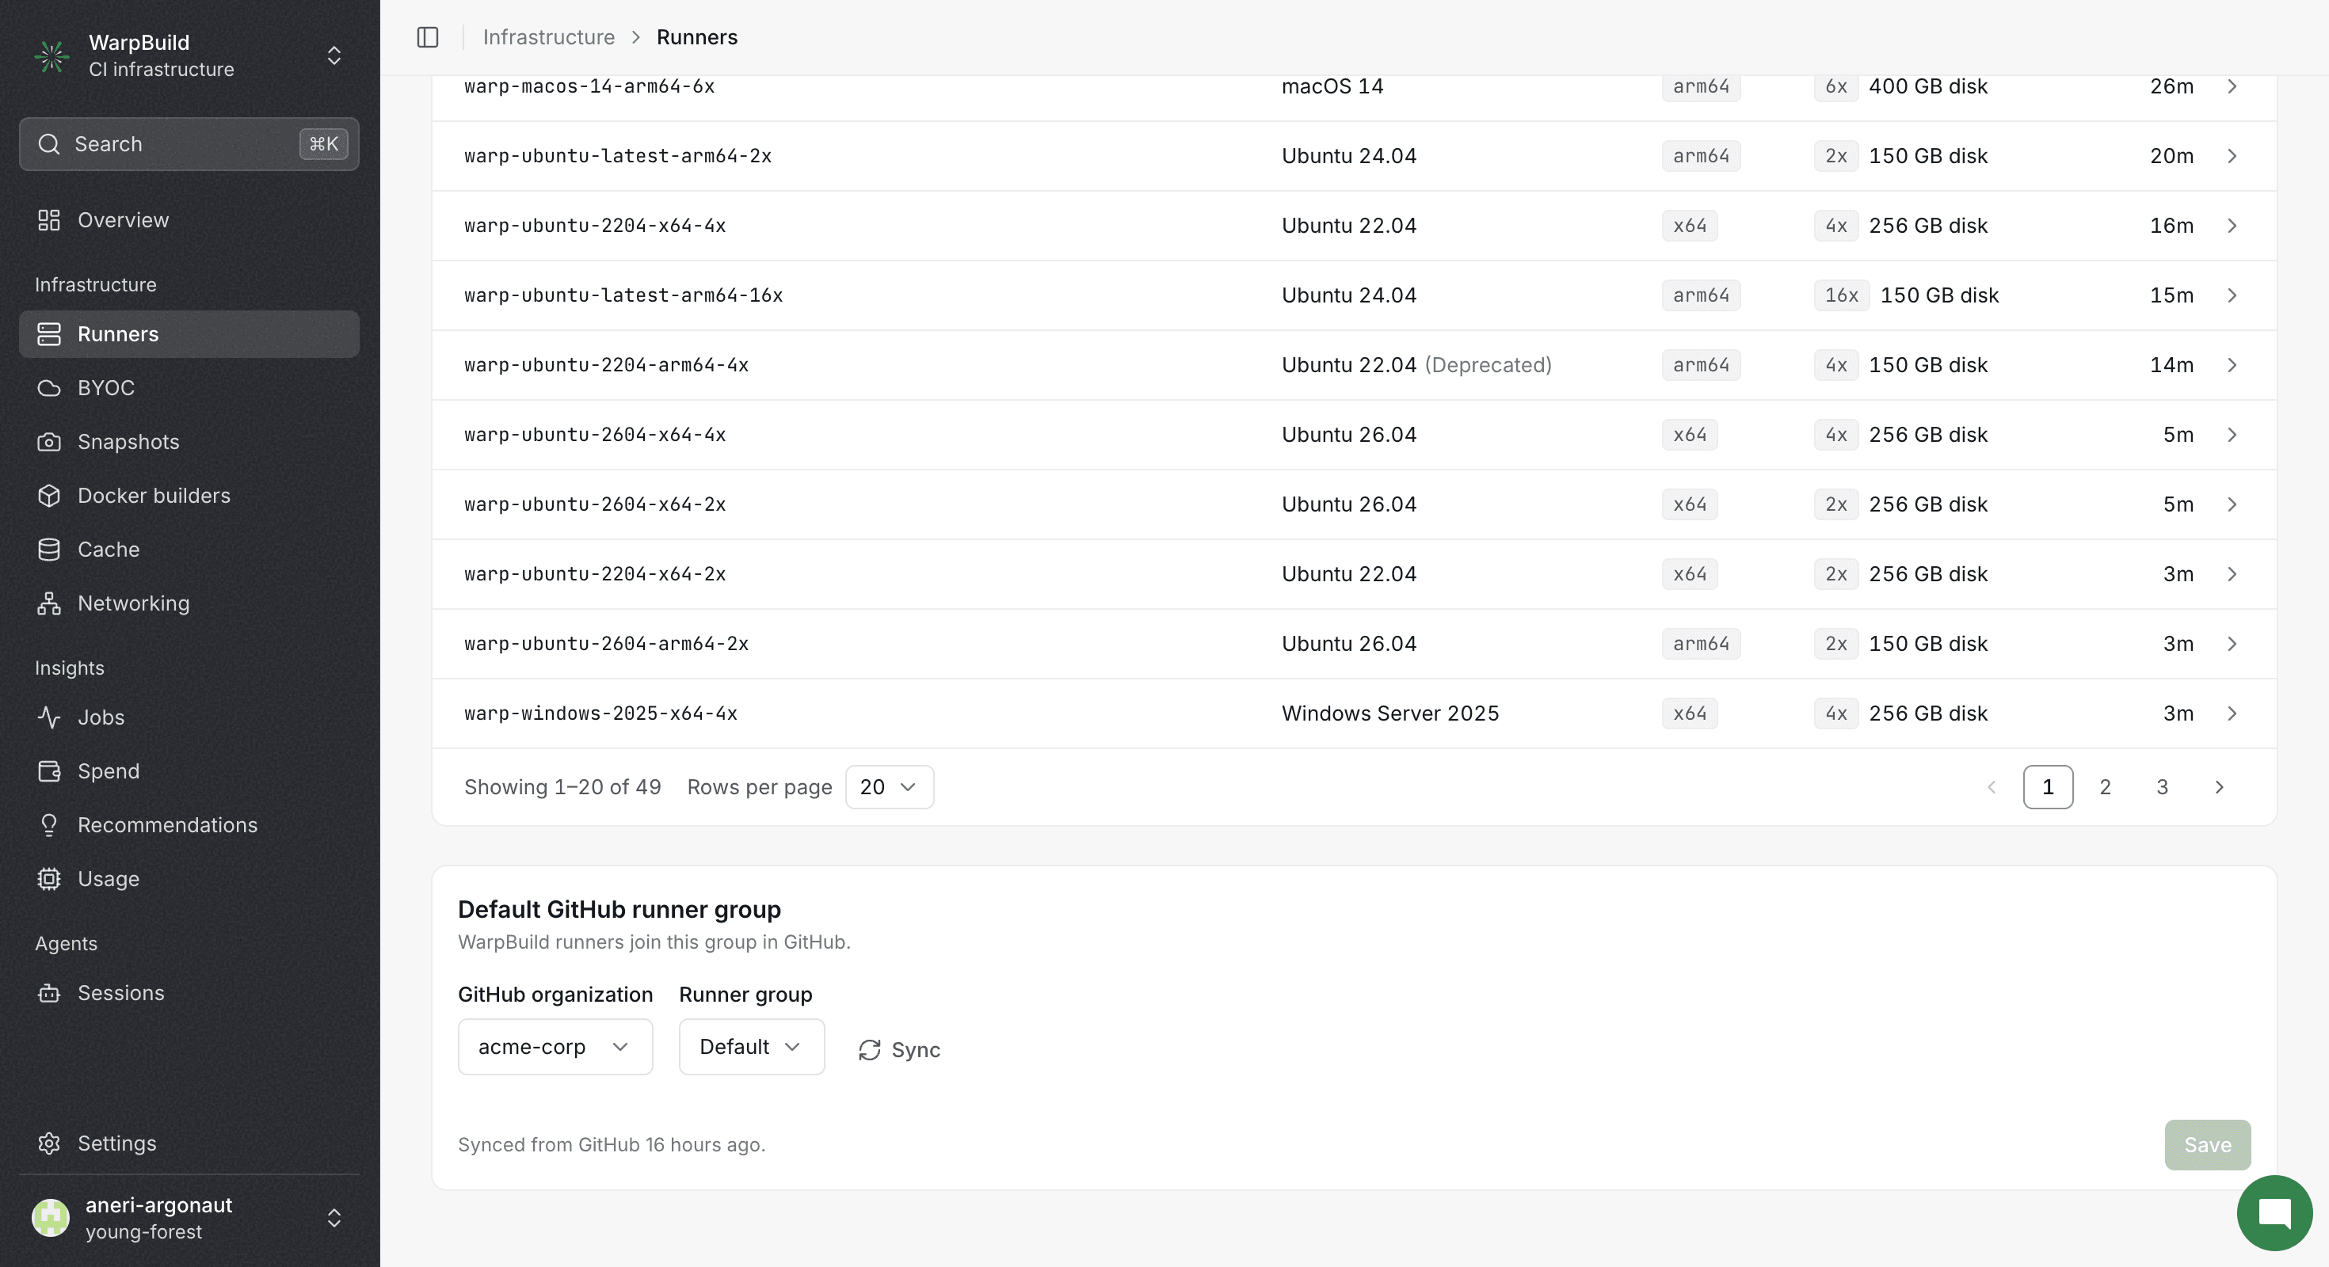Screen dimensions: 2329x1267
Task: Select current page 1
Action: 2048,787
